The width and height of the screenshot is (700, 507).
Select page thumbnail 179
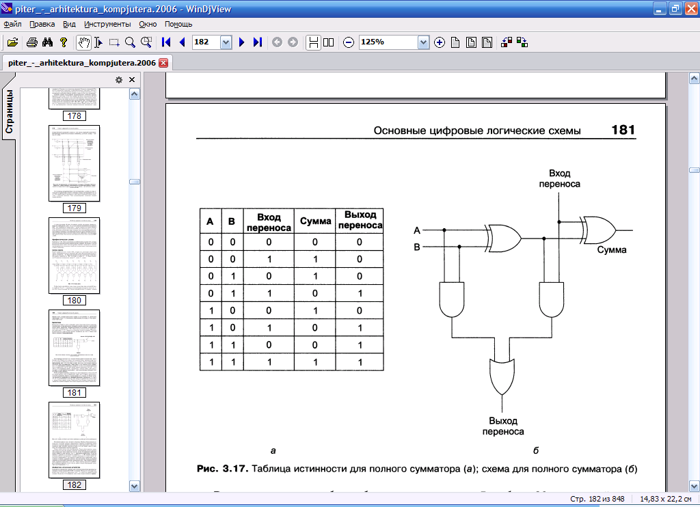(x=74, y=163)
